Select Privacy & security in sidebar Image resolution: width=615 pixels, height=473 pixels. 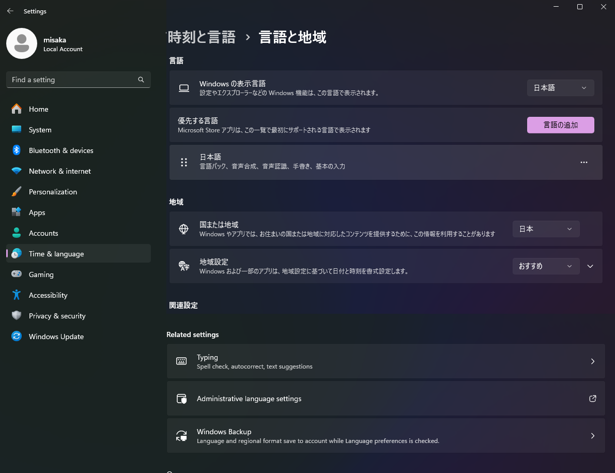[x=79, y=316]
